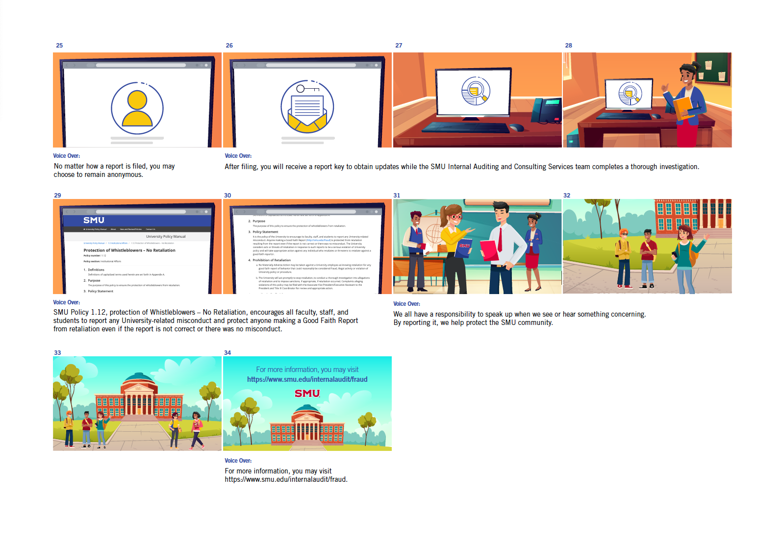Click the green chalkboard in frame 28
The width and height of the screenshot is (784, 545).
[x=714, y=68]
